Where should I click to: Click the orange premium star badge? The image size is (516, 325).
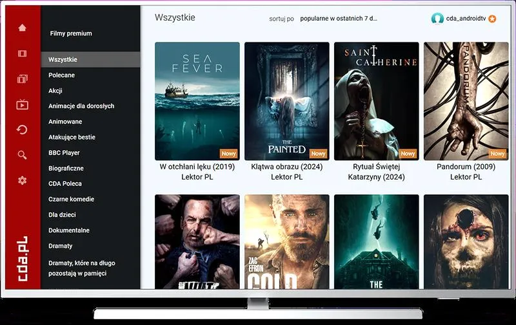492,19
